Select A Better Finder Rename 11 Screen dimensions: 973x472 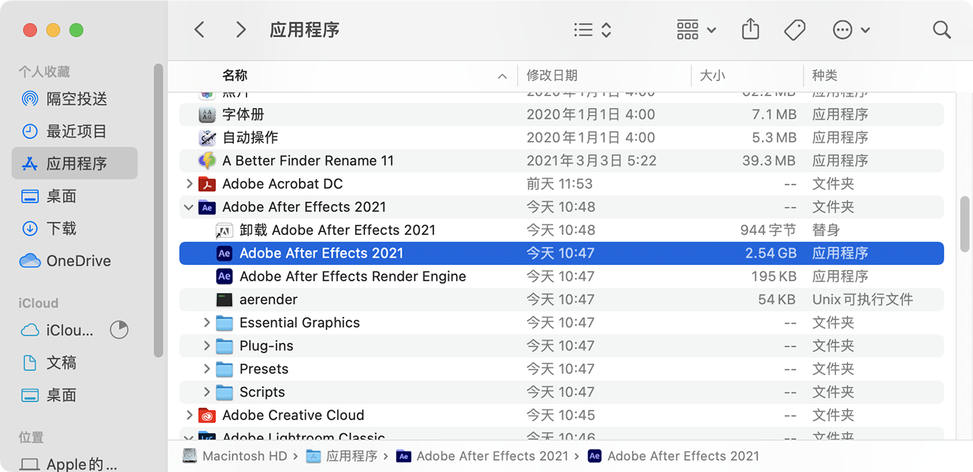click(562, 161)
